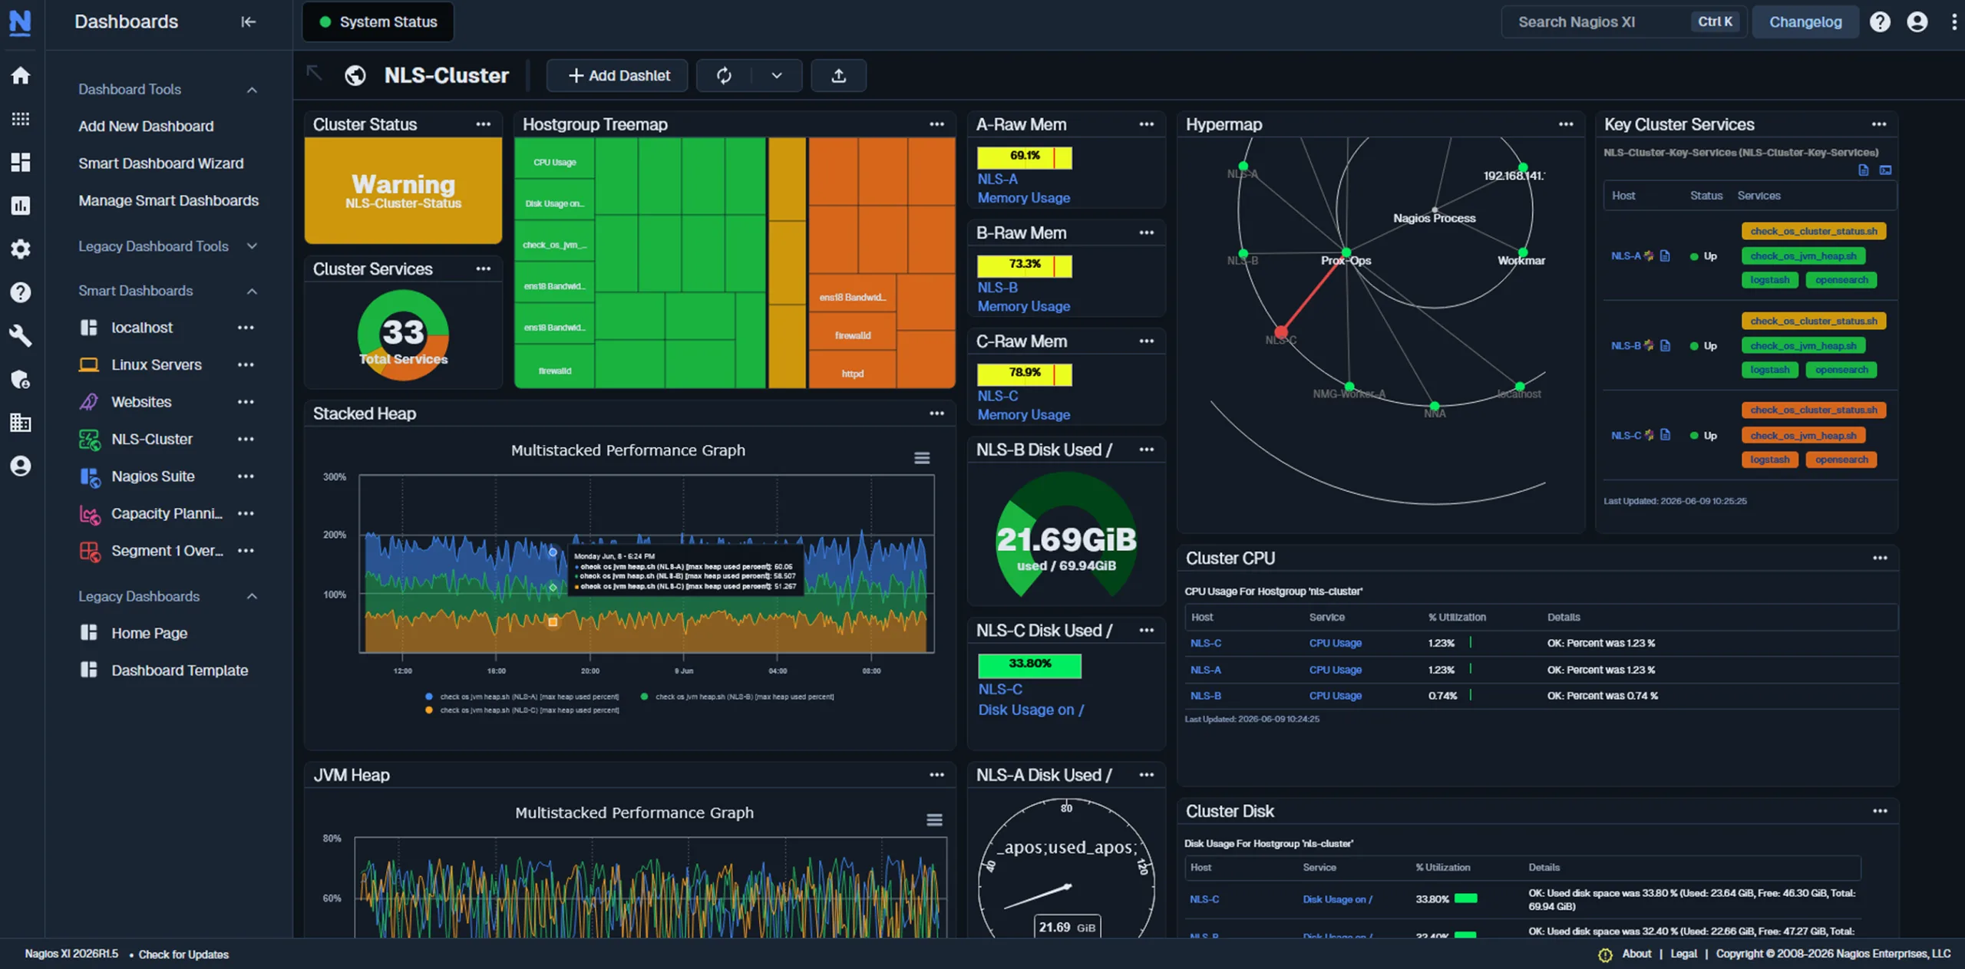Select the NLS-Cluster dashboard in sidebar
The height and width of the screenshot is (969, 1965).
tap(152, 440)
